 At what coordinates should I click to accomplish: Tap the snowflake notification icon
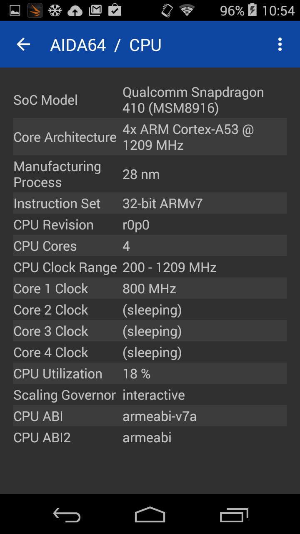(x=55, y=10)
